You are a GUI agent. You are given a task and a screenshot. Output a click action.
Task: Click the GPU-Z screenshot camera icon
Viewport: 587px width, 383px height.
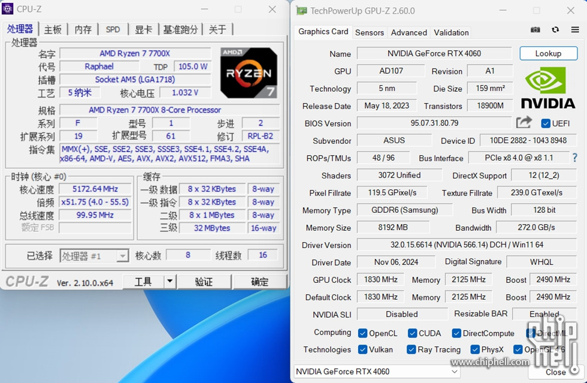[x=535, y=29]
